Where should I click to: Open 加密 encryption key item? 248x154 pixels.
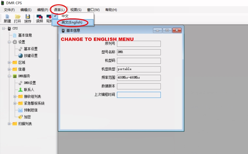[27, 117]
